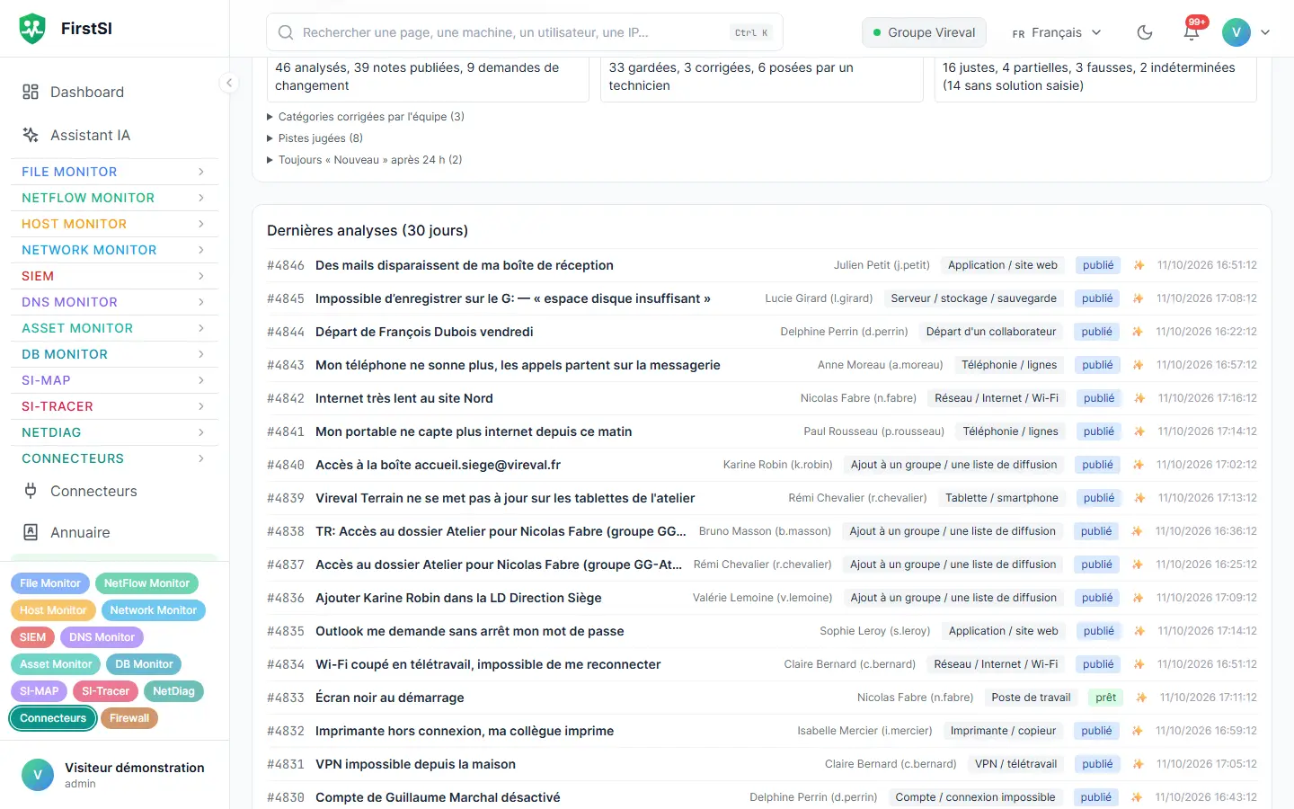Click the NetFlow Monitor pill button

(146, 583)
